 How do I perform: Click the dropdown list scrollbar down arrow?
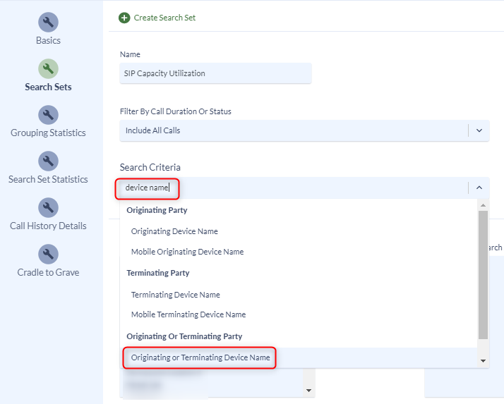(483, 361)
